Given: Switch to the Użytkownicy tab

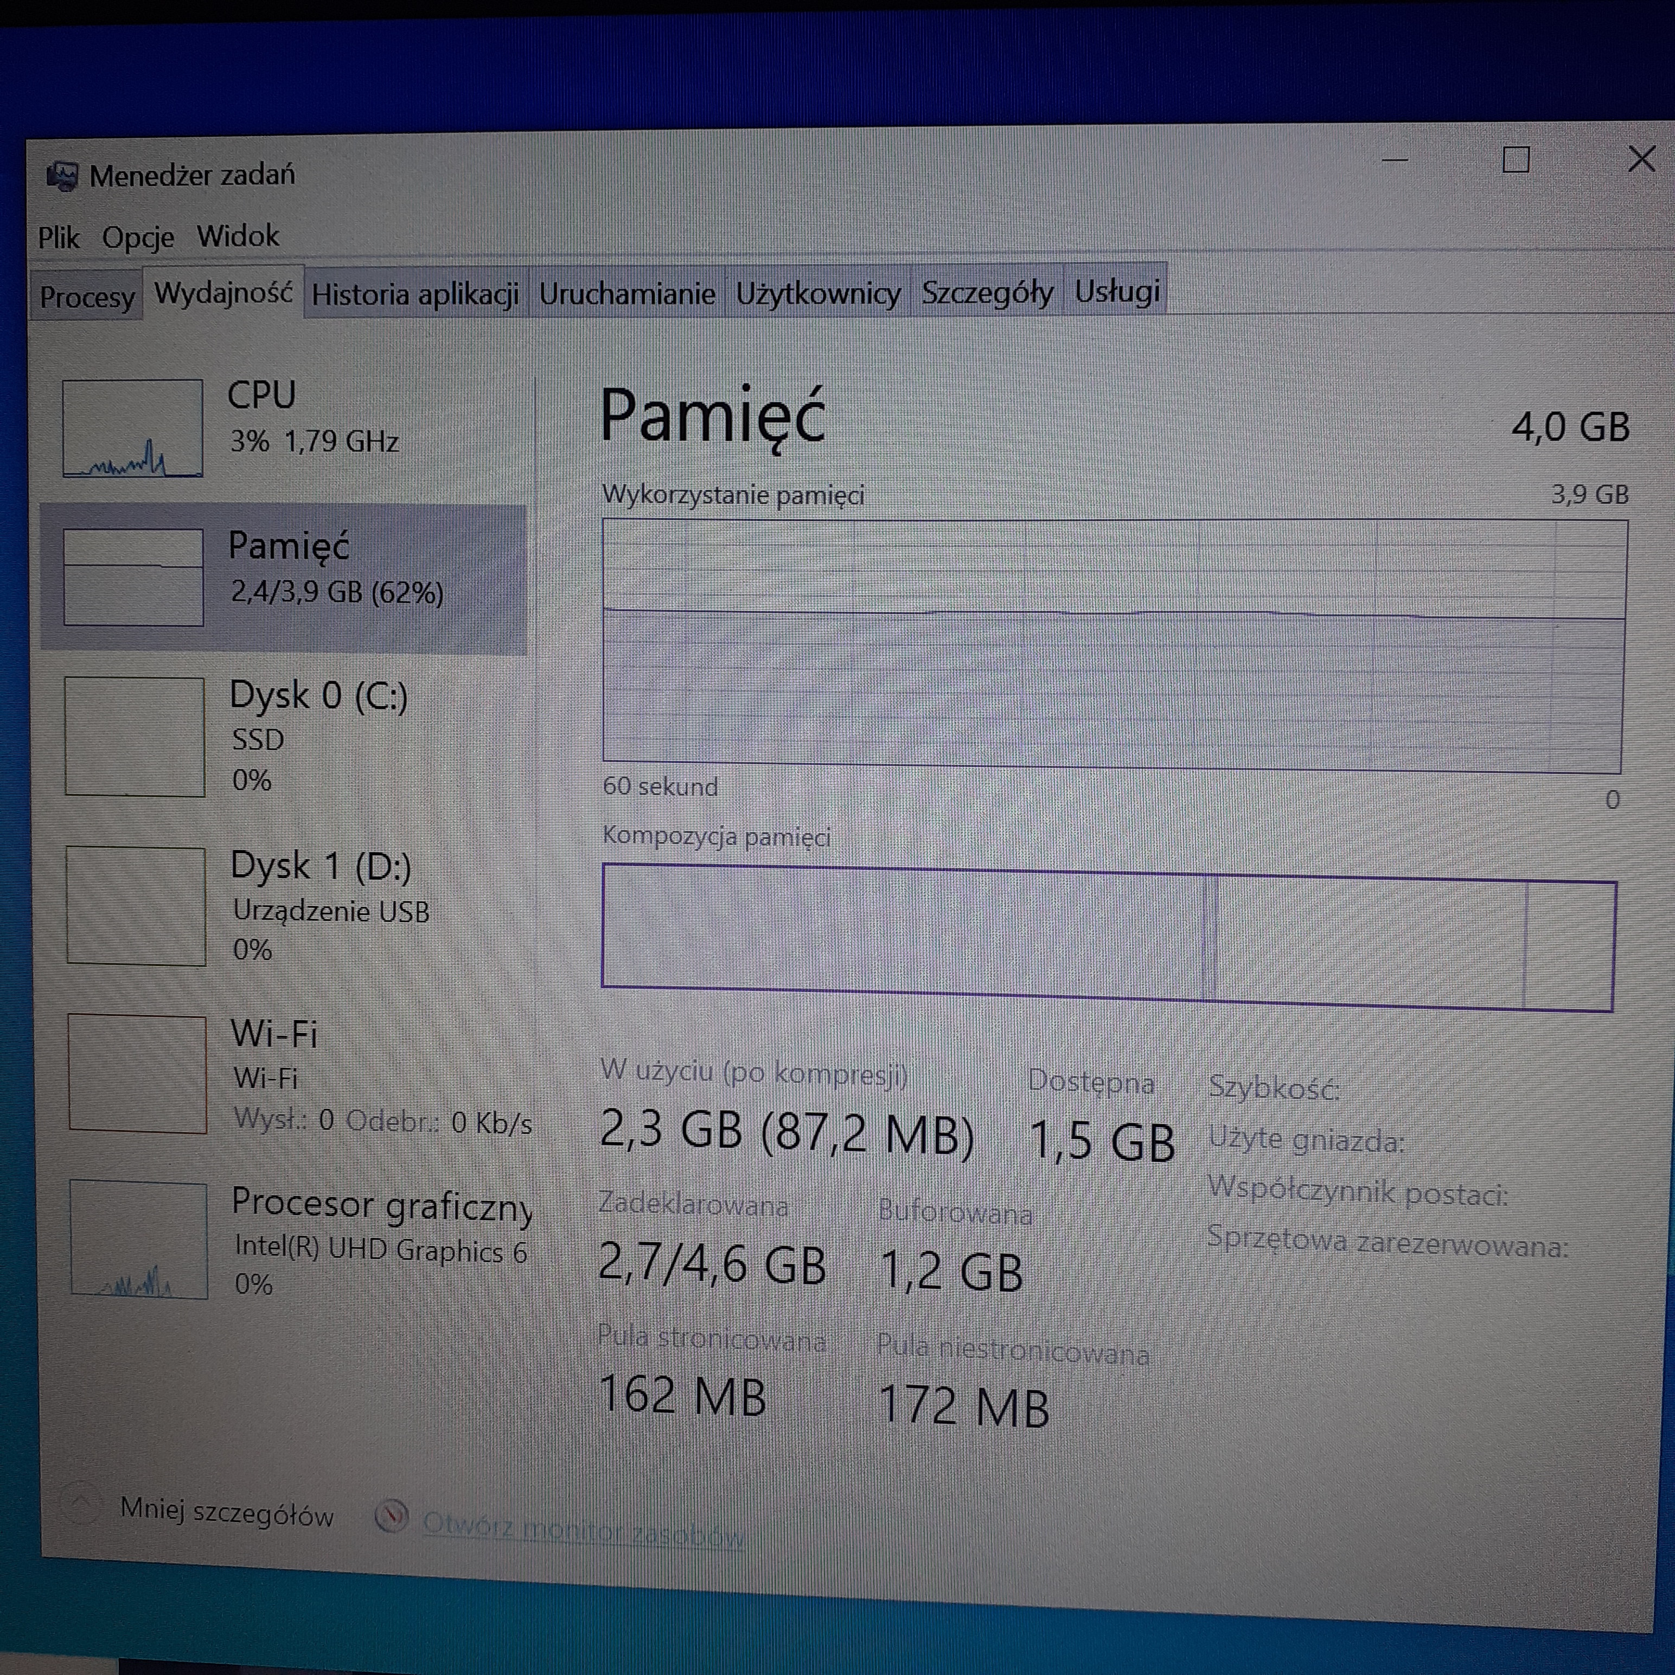Looking at the screenshot, I should click(x=817, y=293).
